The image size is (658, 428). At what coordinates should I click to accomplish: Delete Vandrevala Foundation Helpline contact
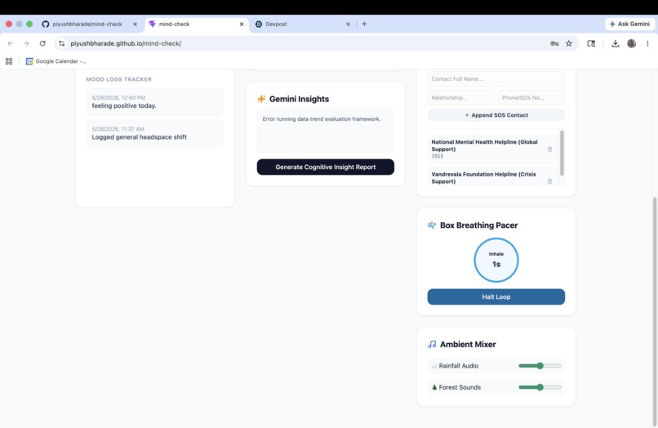(x=549, y=181)
